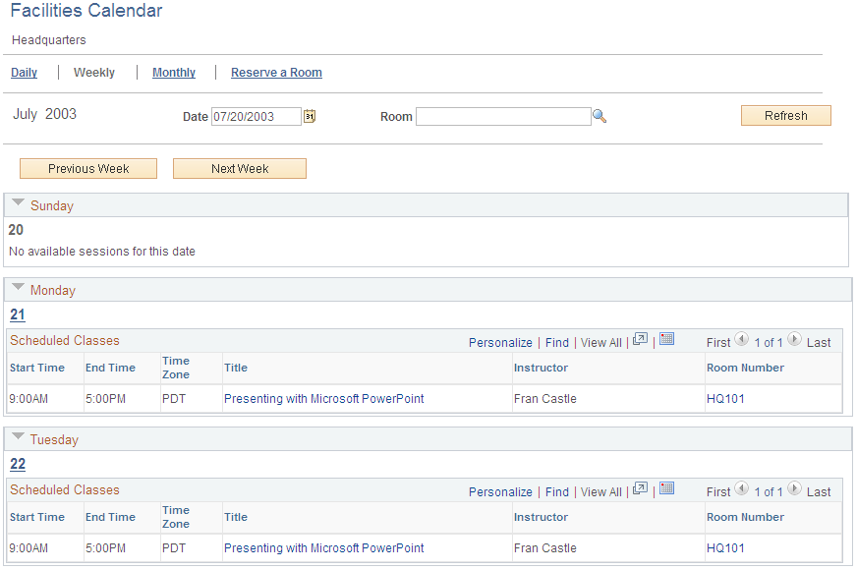Personalize the Tuesday Scheduled Classes grid

coord(500,491)
